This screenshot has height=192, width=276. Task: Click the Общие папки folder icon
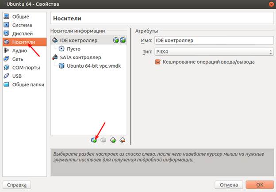(6, 84)
